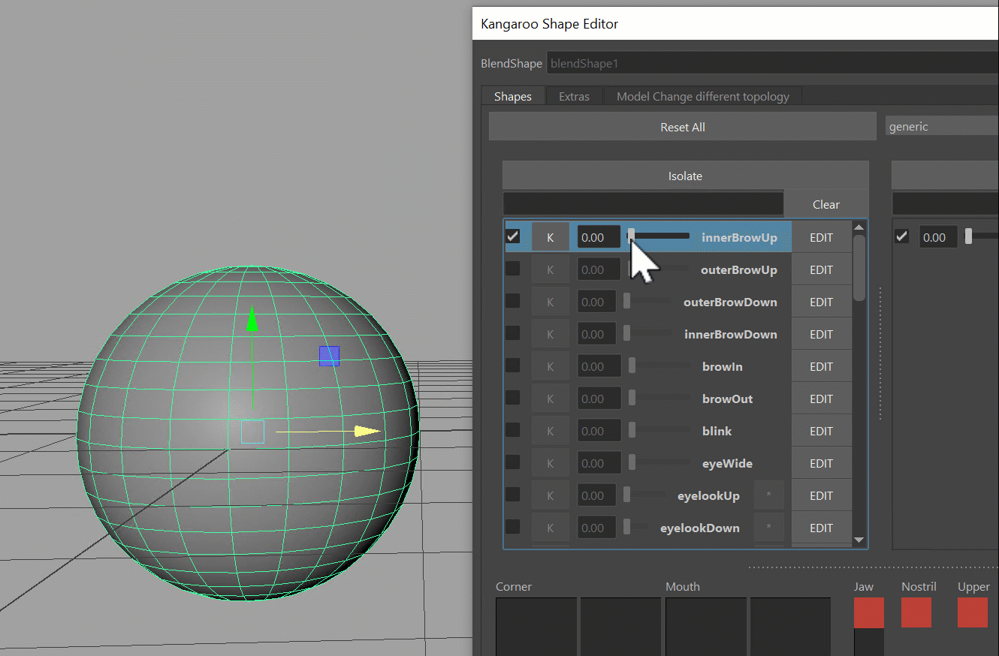Open the generic dropdown
Viewport: 999px width, 656px height.
pos(942,127)
